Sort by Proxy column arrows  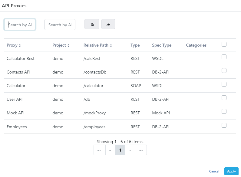coord(20,45)
